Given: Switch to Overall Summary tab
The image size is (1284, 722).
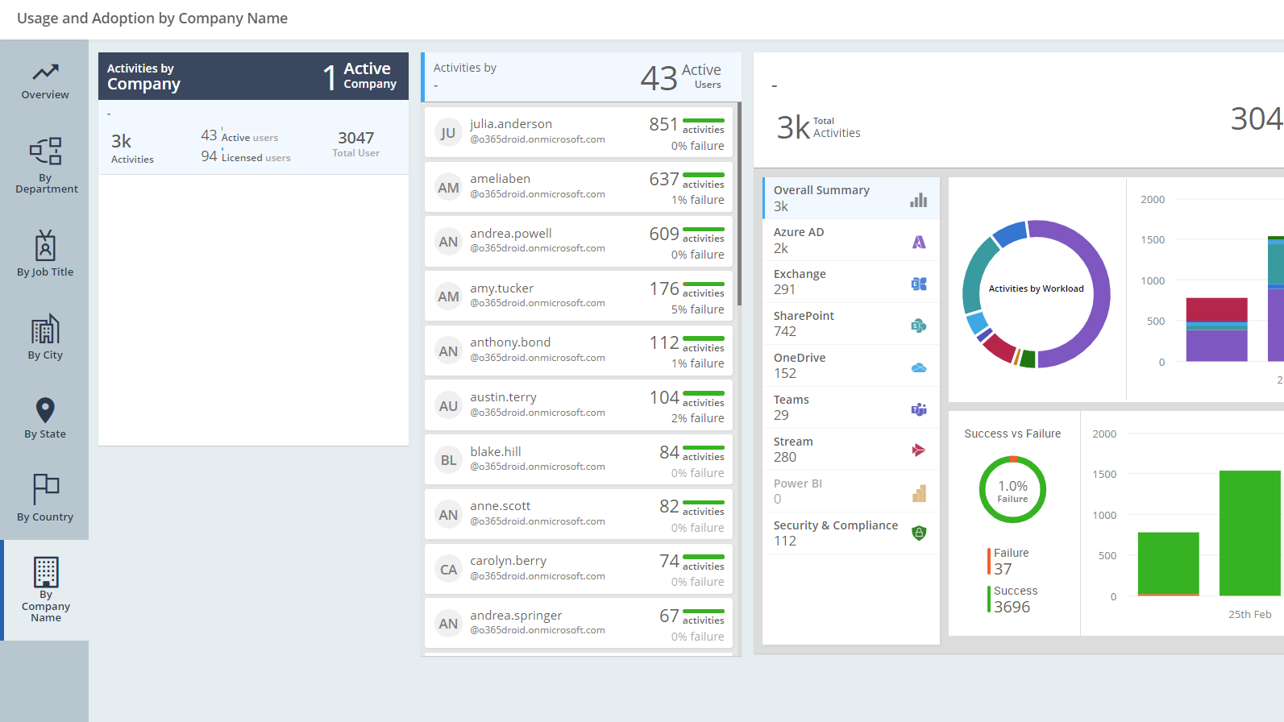Looking at the screenshot, I should (x=850, y=198).
